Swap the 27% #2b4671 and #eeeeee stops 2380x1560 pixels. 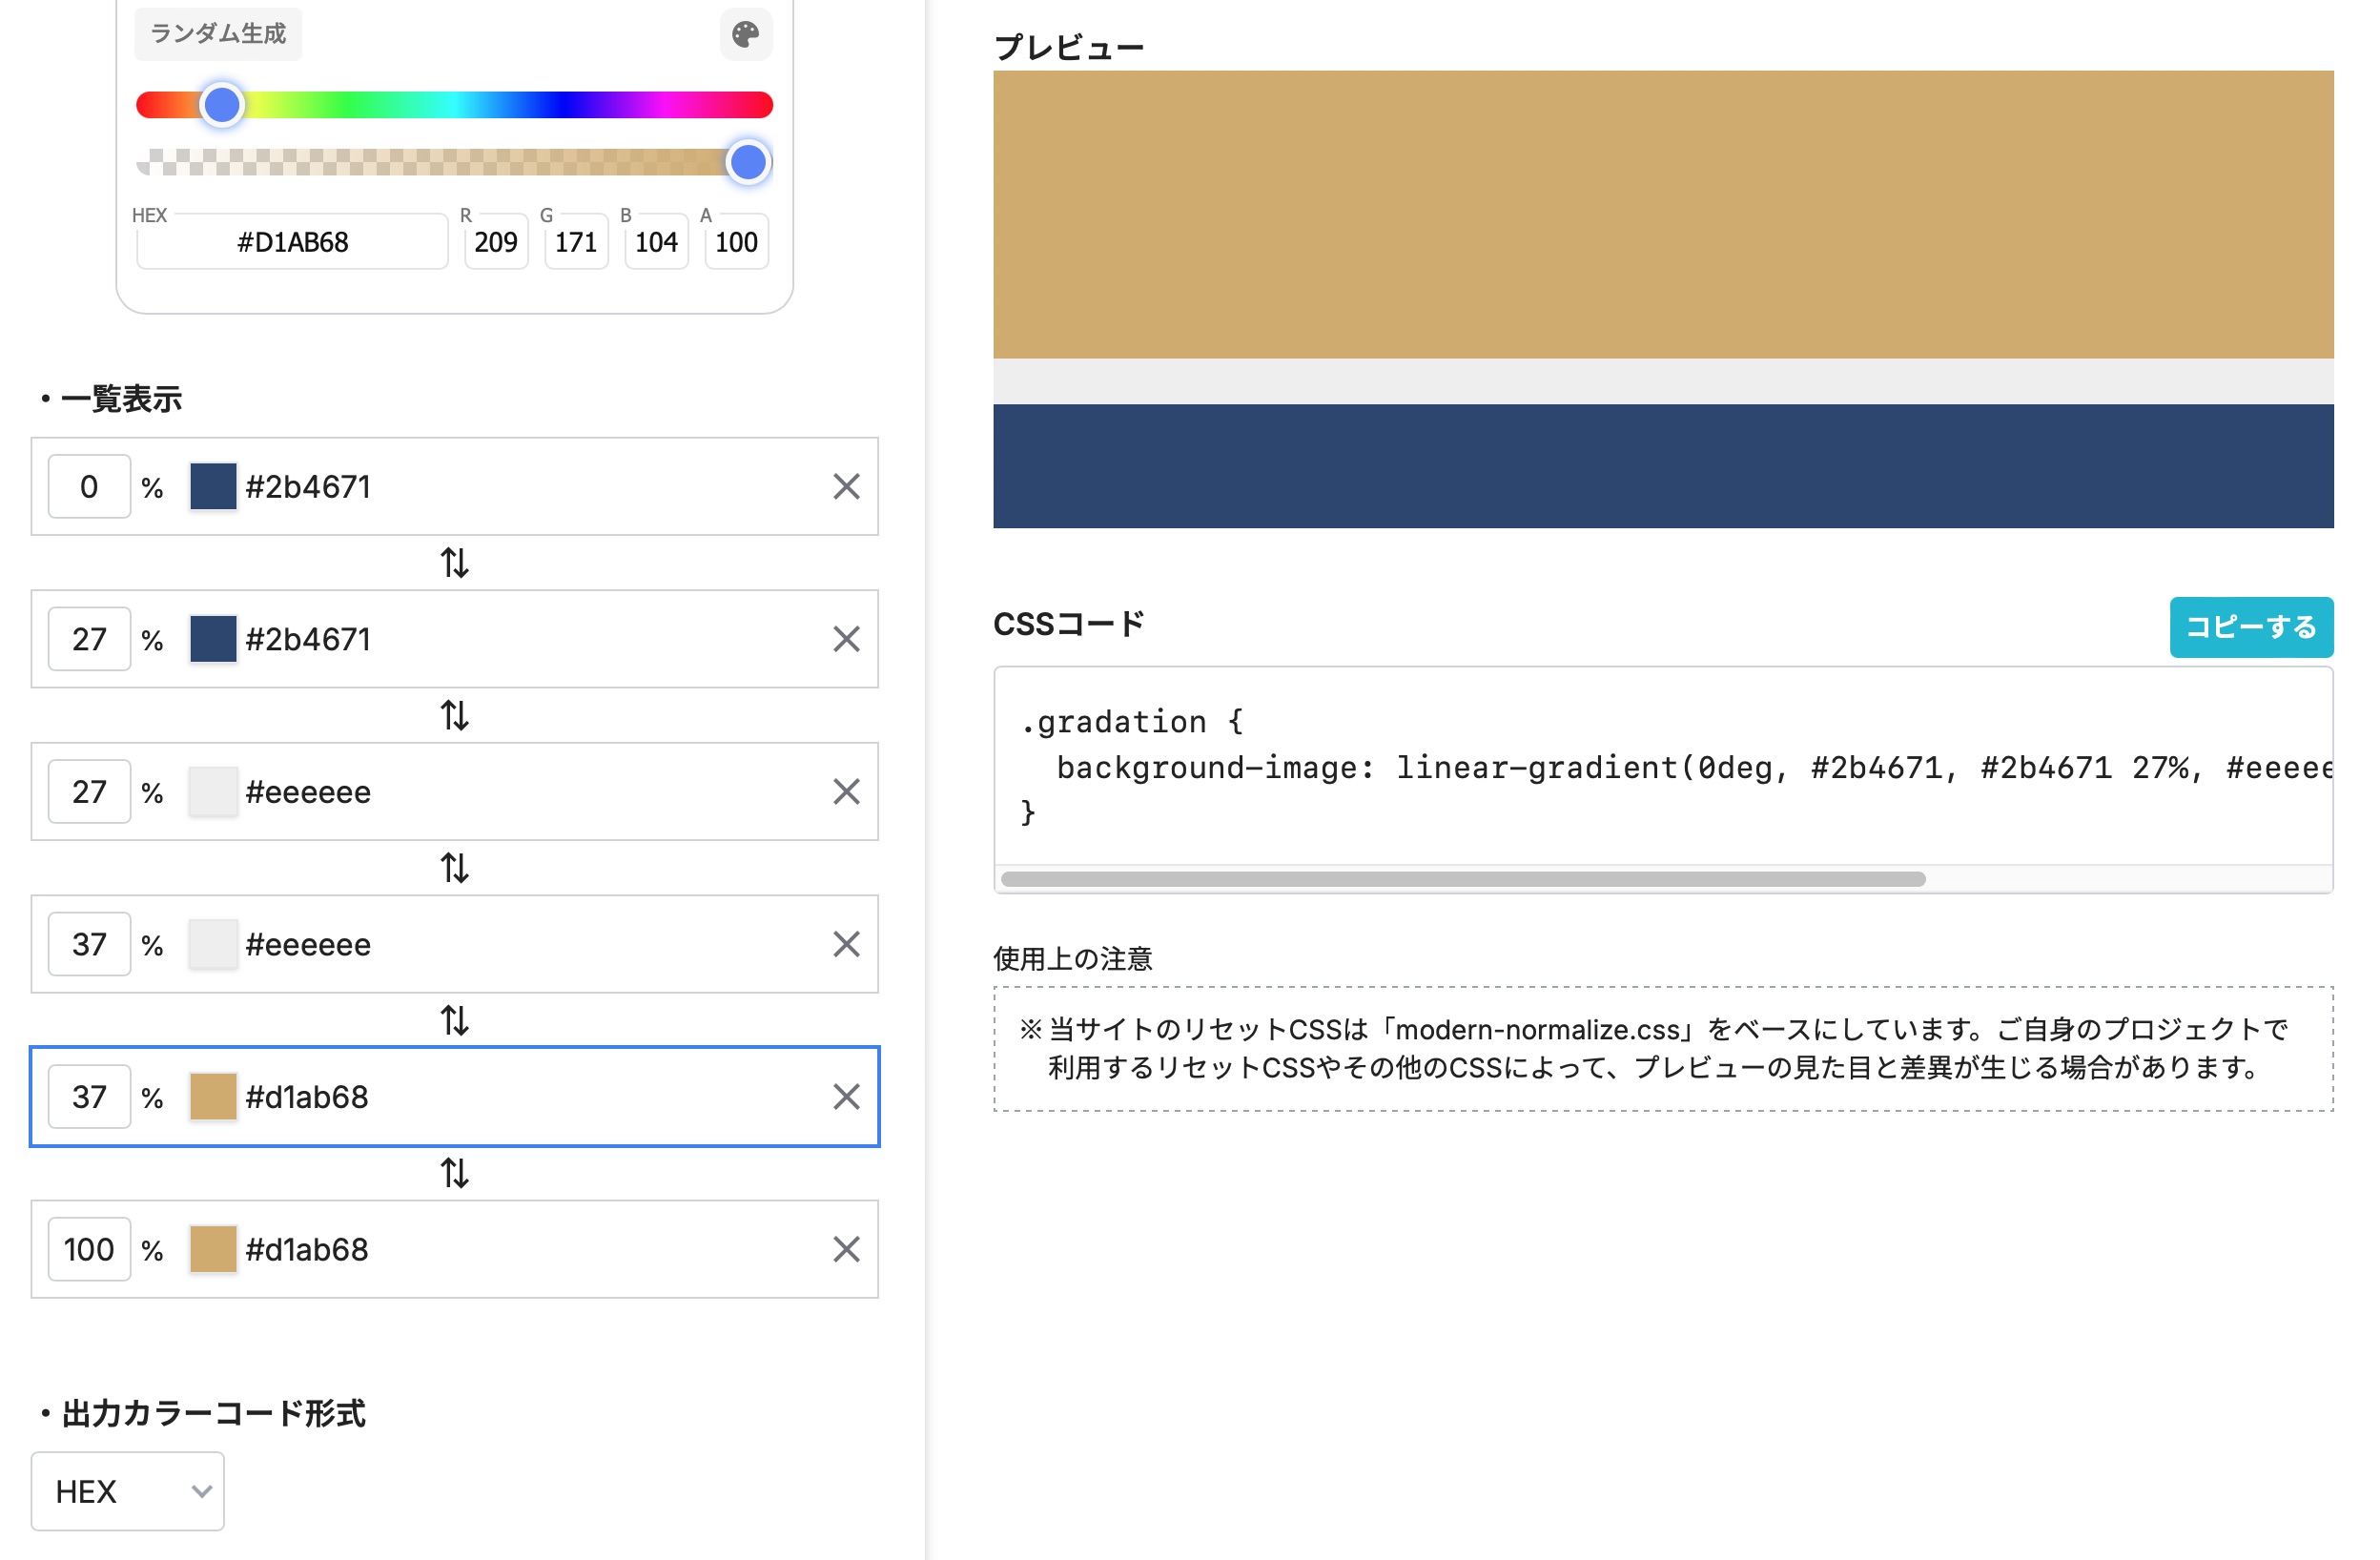(x=455, y=716)
